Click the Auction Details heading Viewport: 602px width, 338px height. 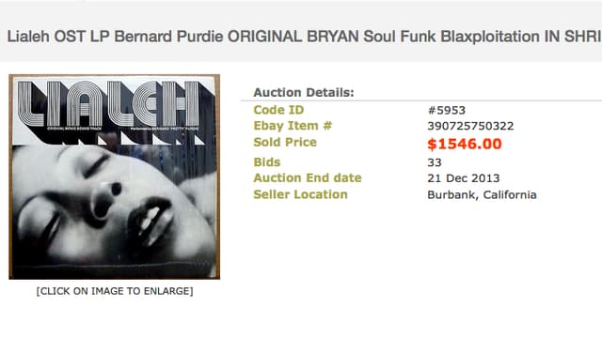pos(304,93)
